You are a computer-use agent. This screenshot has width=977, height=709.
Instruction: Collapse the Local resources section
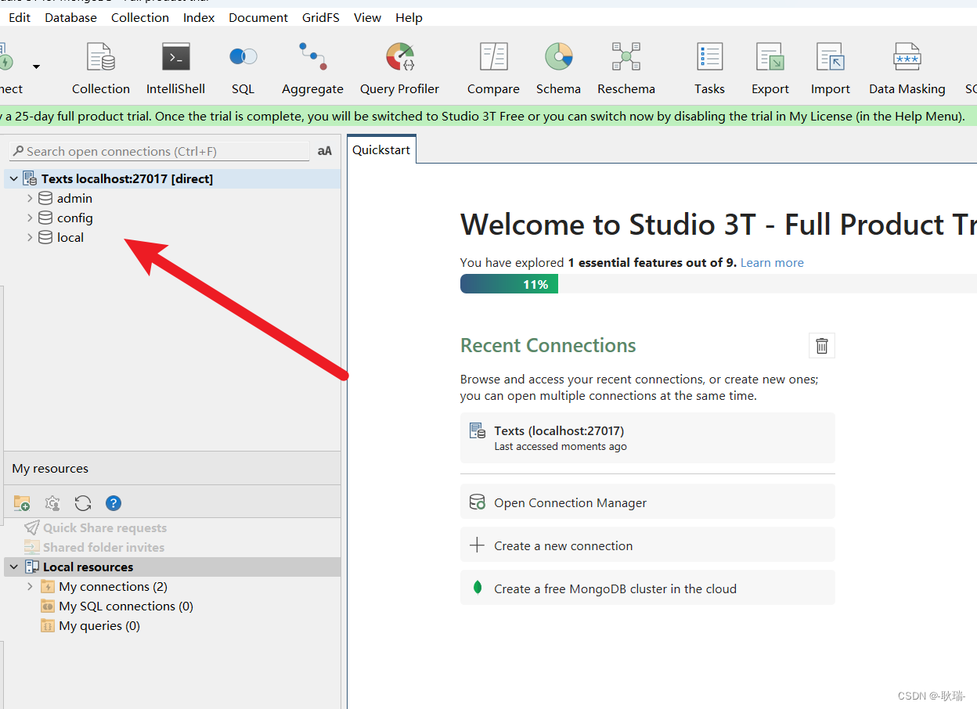coord(13,567)
